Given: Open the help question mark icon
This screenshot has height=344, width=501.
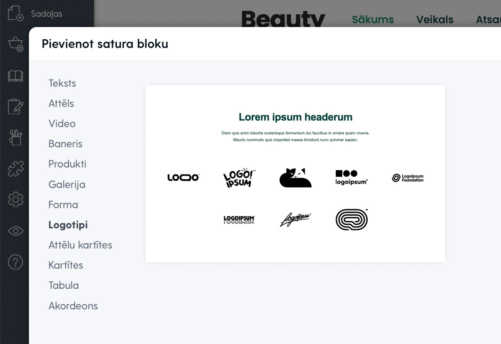Looking at the screenshot, I should point(15,262).
